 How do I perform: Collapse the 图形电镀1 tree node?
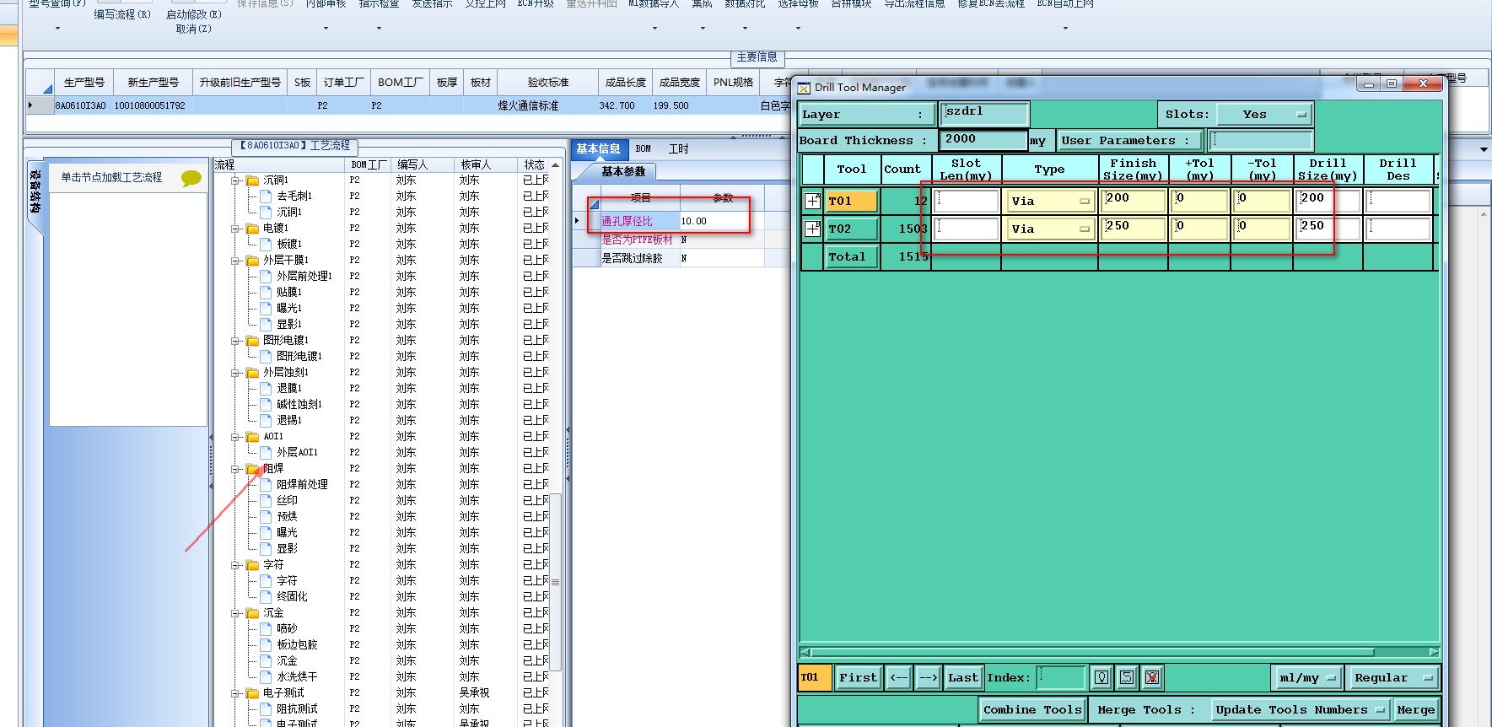pos(236,341)
